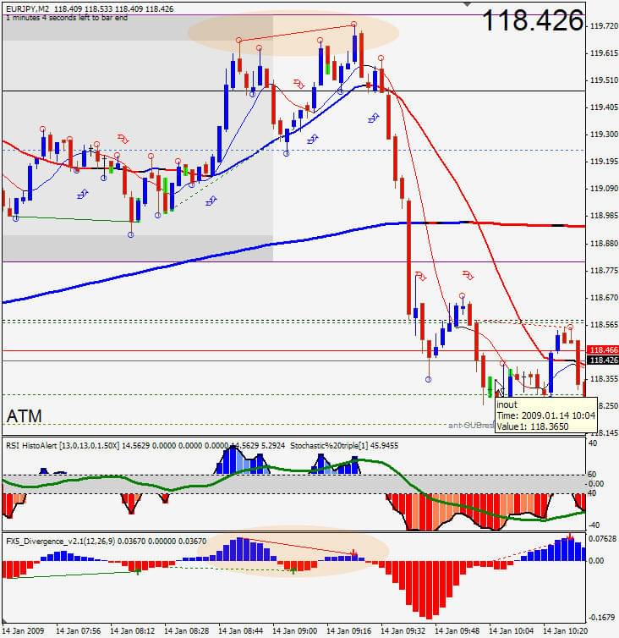The width and height of the screenshot is (619, 638).
Task: Click the 118.670 price axis label
Action: (604, 298)
